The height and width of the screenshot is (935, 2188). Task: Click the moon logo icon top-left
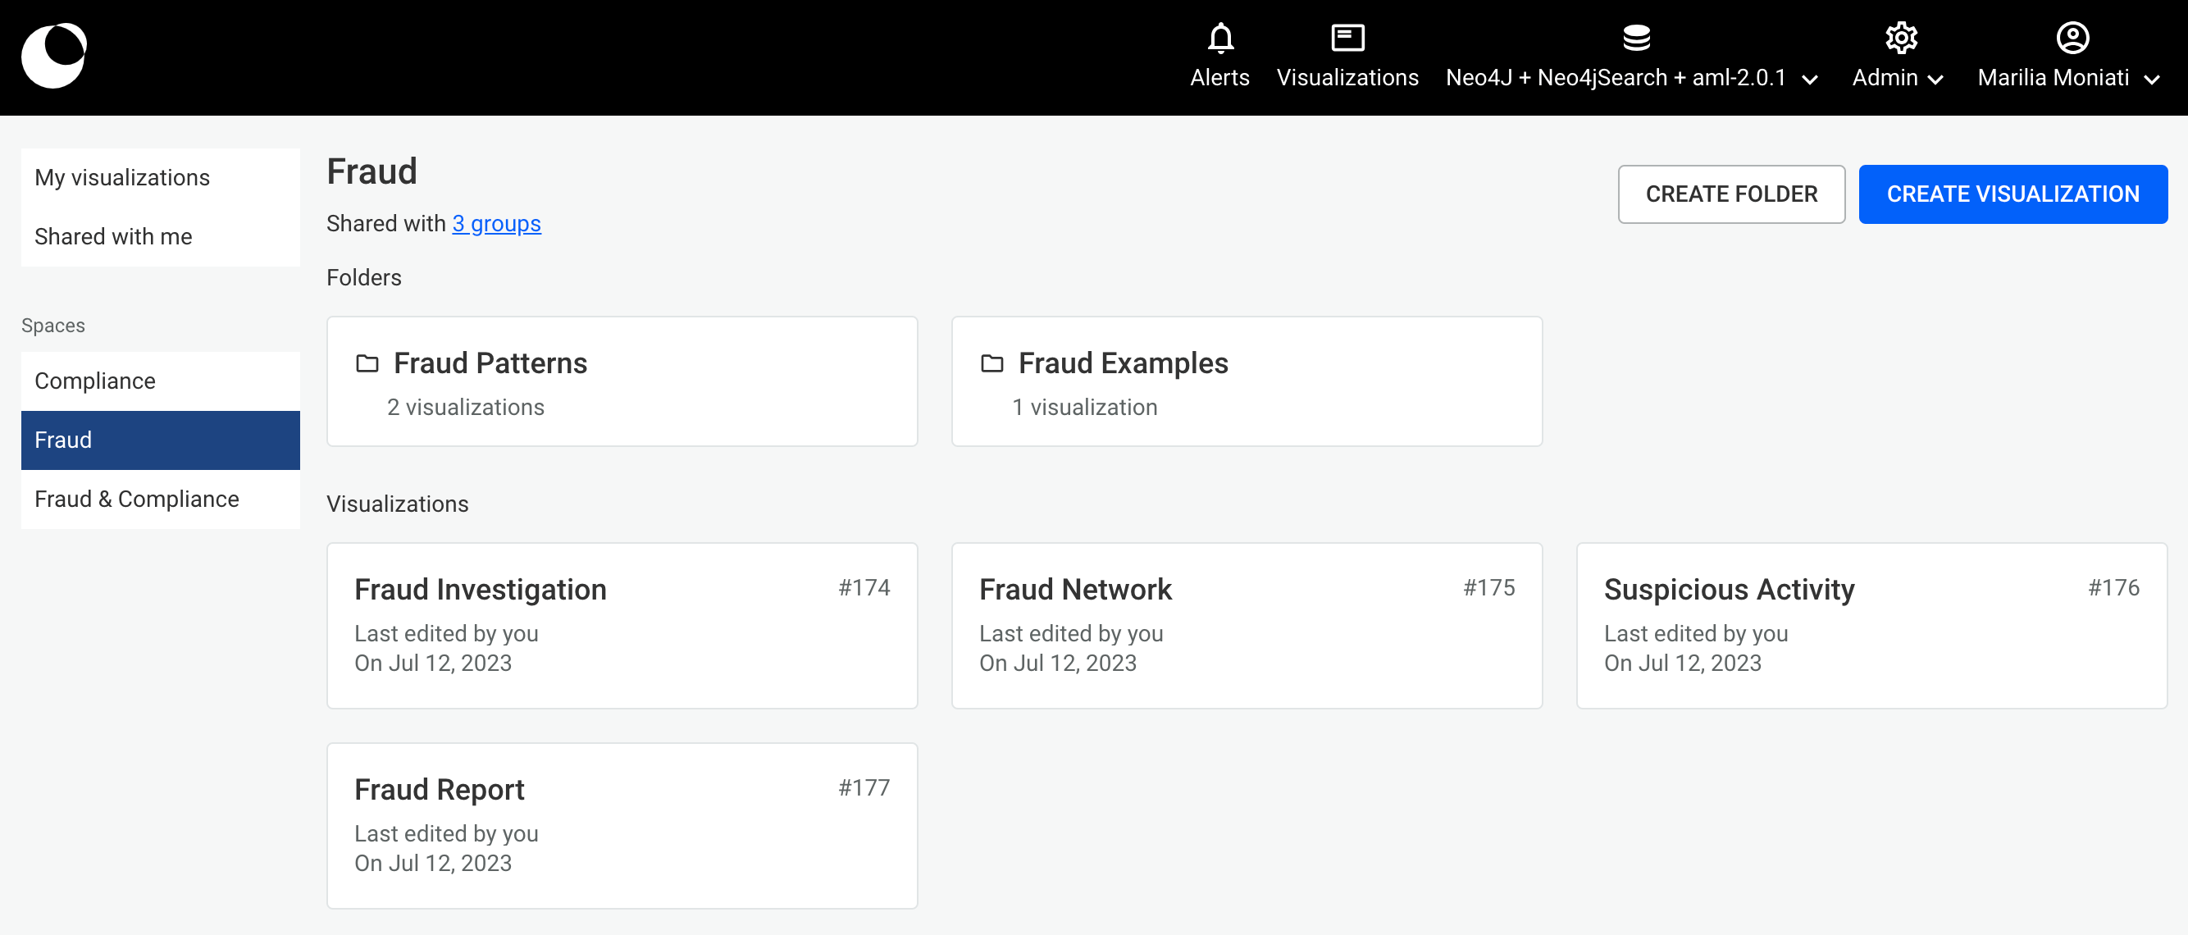click(56, 57)
